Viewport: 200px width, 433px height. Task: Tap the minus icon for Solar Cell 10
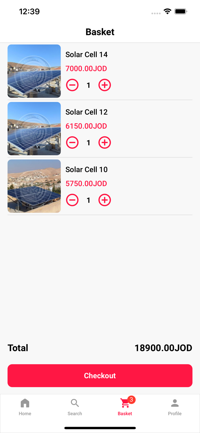click(72, 200)
